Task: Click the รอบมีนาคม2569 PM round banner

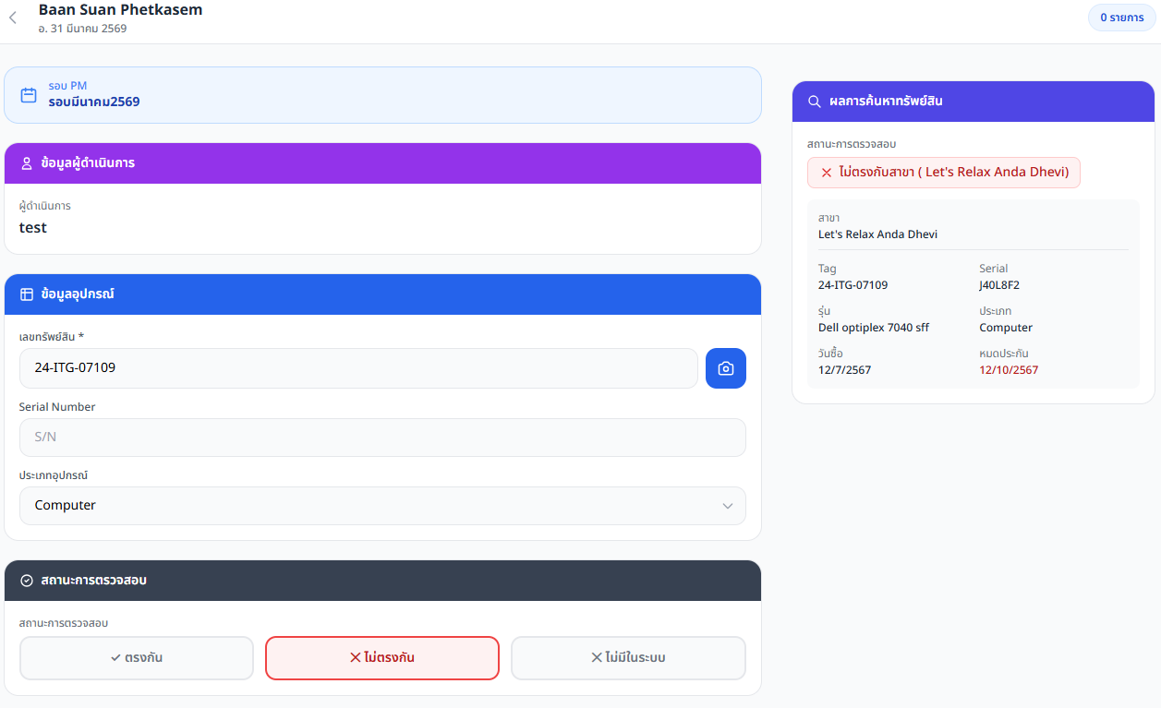Action: (382, 95)
